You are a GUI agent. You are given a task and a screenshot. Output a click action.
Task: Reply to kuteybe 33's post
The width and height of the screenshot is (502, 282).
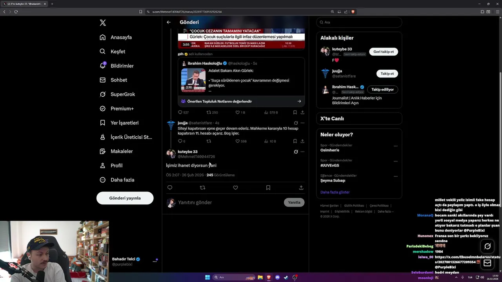(170, 188)
